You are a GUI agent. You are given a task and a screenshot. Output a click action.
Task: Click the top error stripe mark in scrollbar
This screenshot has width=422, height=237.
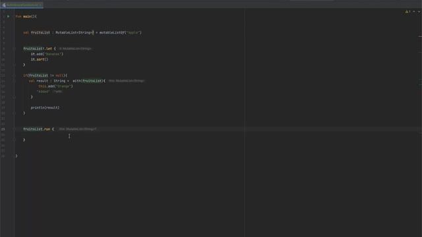[420, 36]
